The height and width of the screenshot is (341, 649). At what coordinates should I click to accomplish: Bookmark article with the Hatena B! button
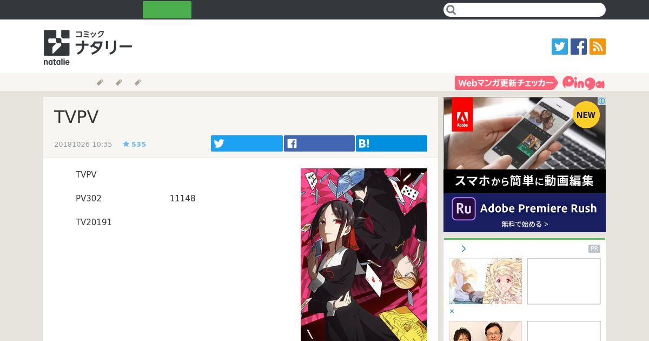tap(392, 143)
